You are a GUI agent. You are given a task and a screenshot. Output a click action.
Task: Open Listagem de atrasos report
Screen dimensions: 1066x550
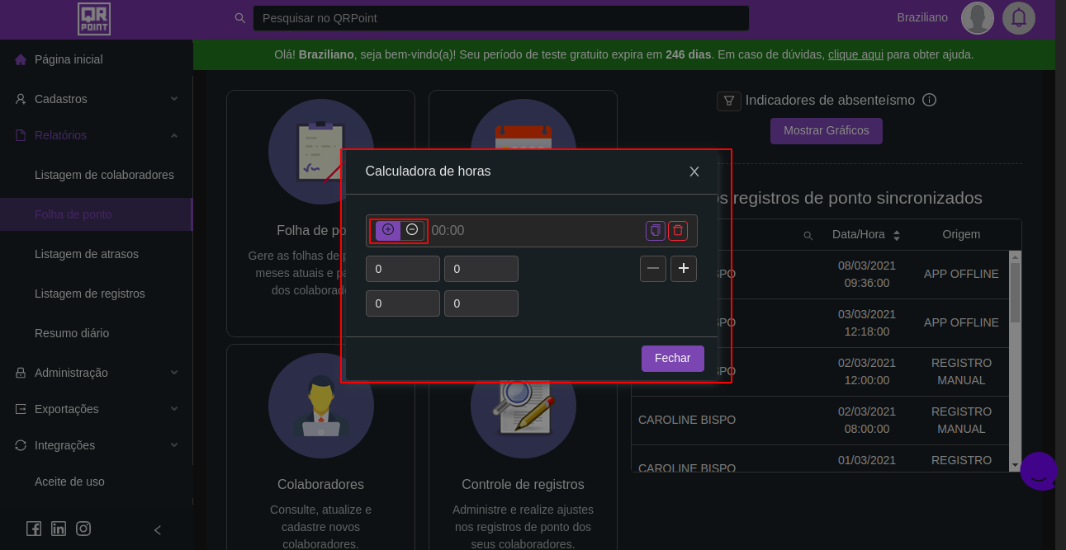pyautogui.click(x=87, y=254)
